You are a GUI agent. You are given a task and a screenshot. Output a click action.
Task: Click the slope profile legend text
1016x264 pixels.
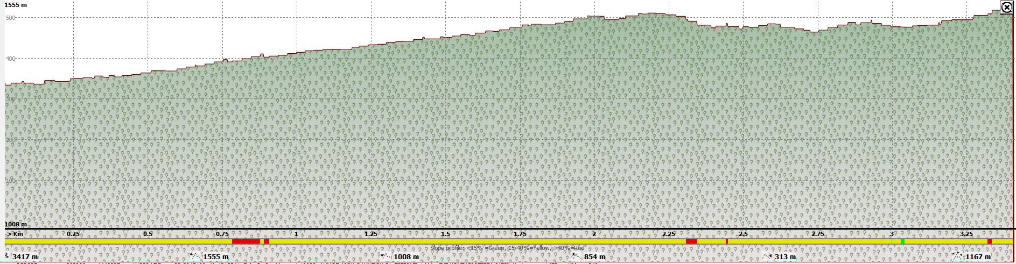pos(507,248)
